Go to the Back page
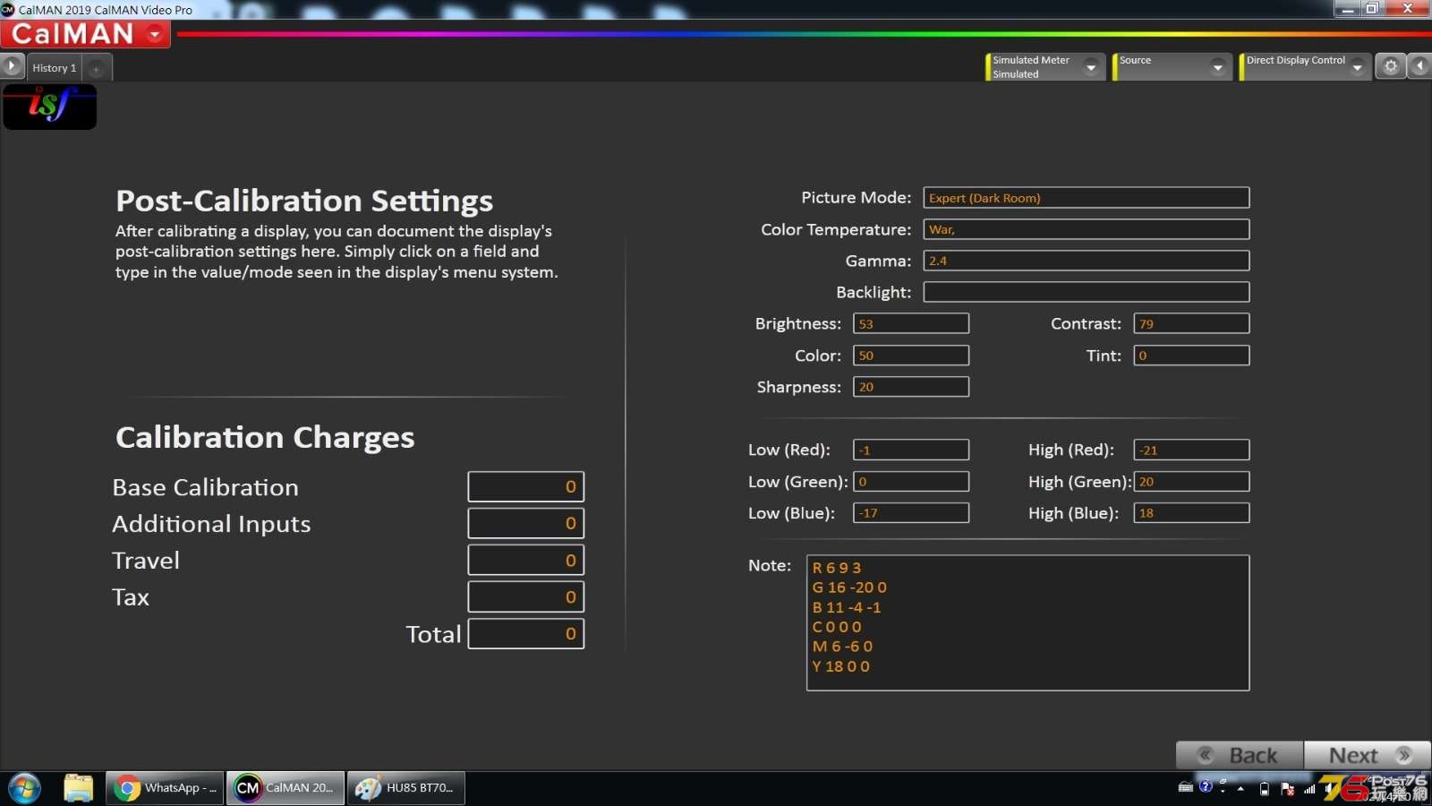This screenshot has height=806, width=1432. point(1240,755)
